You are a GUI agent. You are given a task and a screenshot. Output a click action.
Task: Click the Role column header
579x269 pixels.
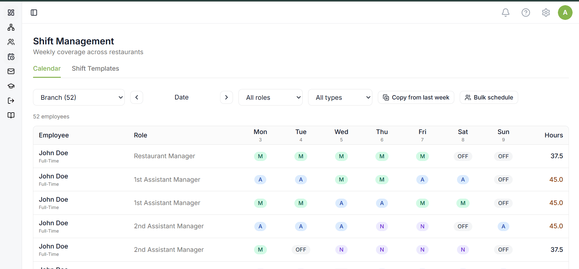[141, 135]
